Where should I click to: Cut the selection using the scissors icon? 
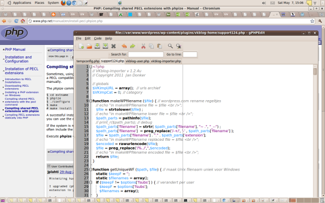click(x=143, y=46)
